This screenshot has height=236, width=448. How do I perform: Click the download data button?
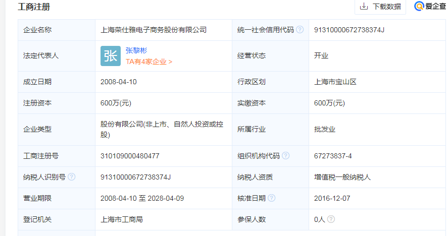(380, 7)
